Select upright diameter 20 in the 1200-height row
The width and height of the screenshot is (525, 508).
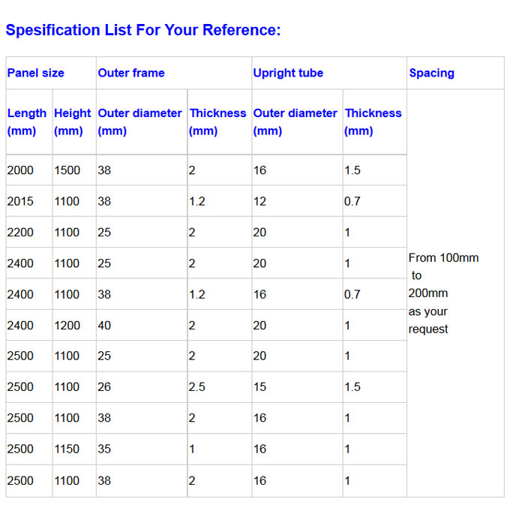(x=259, y=326)
